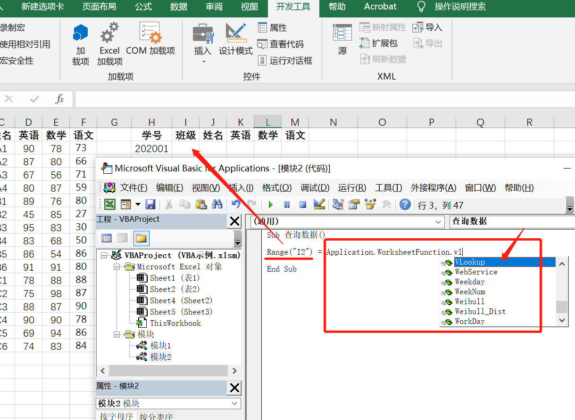Open VBA 文件(F) menu
The image size is (575, 420).
tap(133, 188)
